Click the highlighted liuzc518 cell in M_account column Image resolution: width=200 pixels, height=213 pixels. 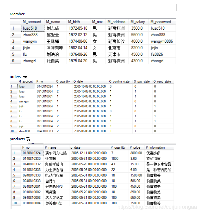[x=33, y=28]
